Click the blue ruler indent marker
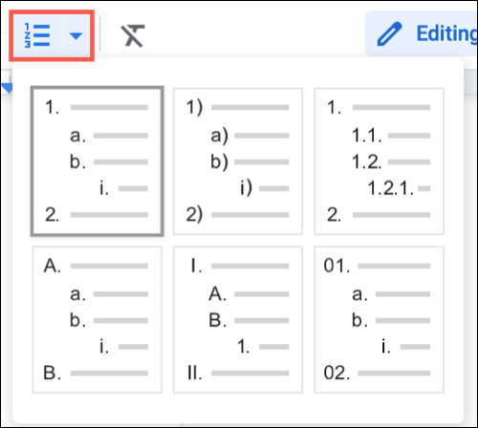478x428 pixels. click(7, 88)
